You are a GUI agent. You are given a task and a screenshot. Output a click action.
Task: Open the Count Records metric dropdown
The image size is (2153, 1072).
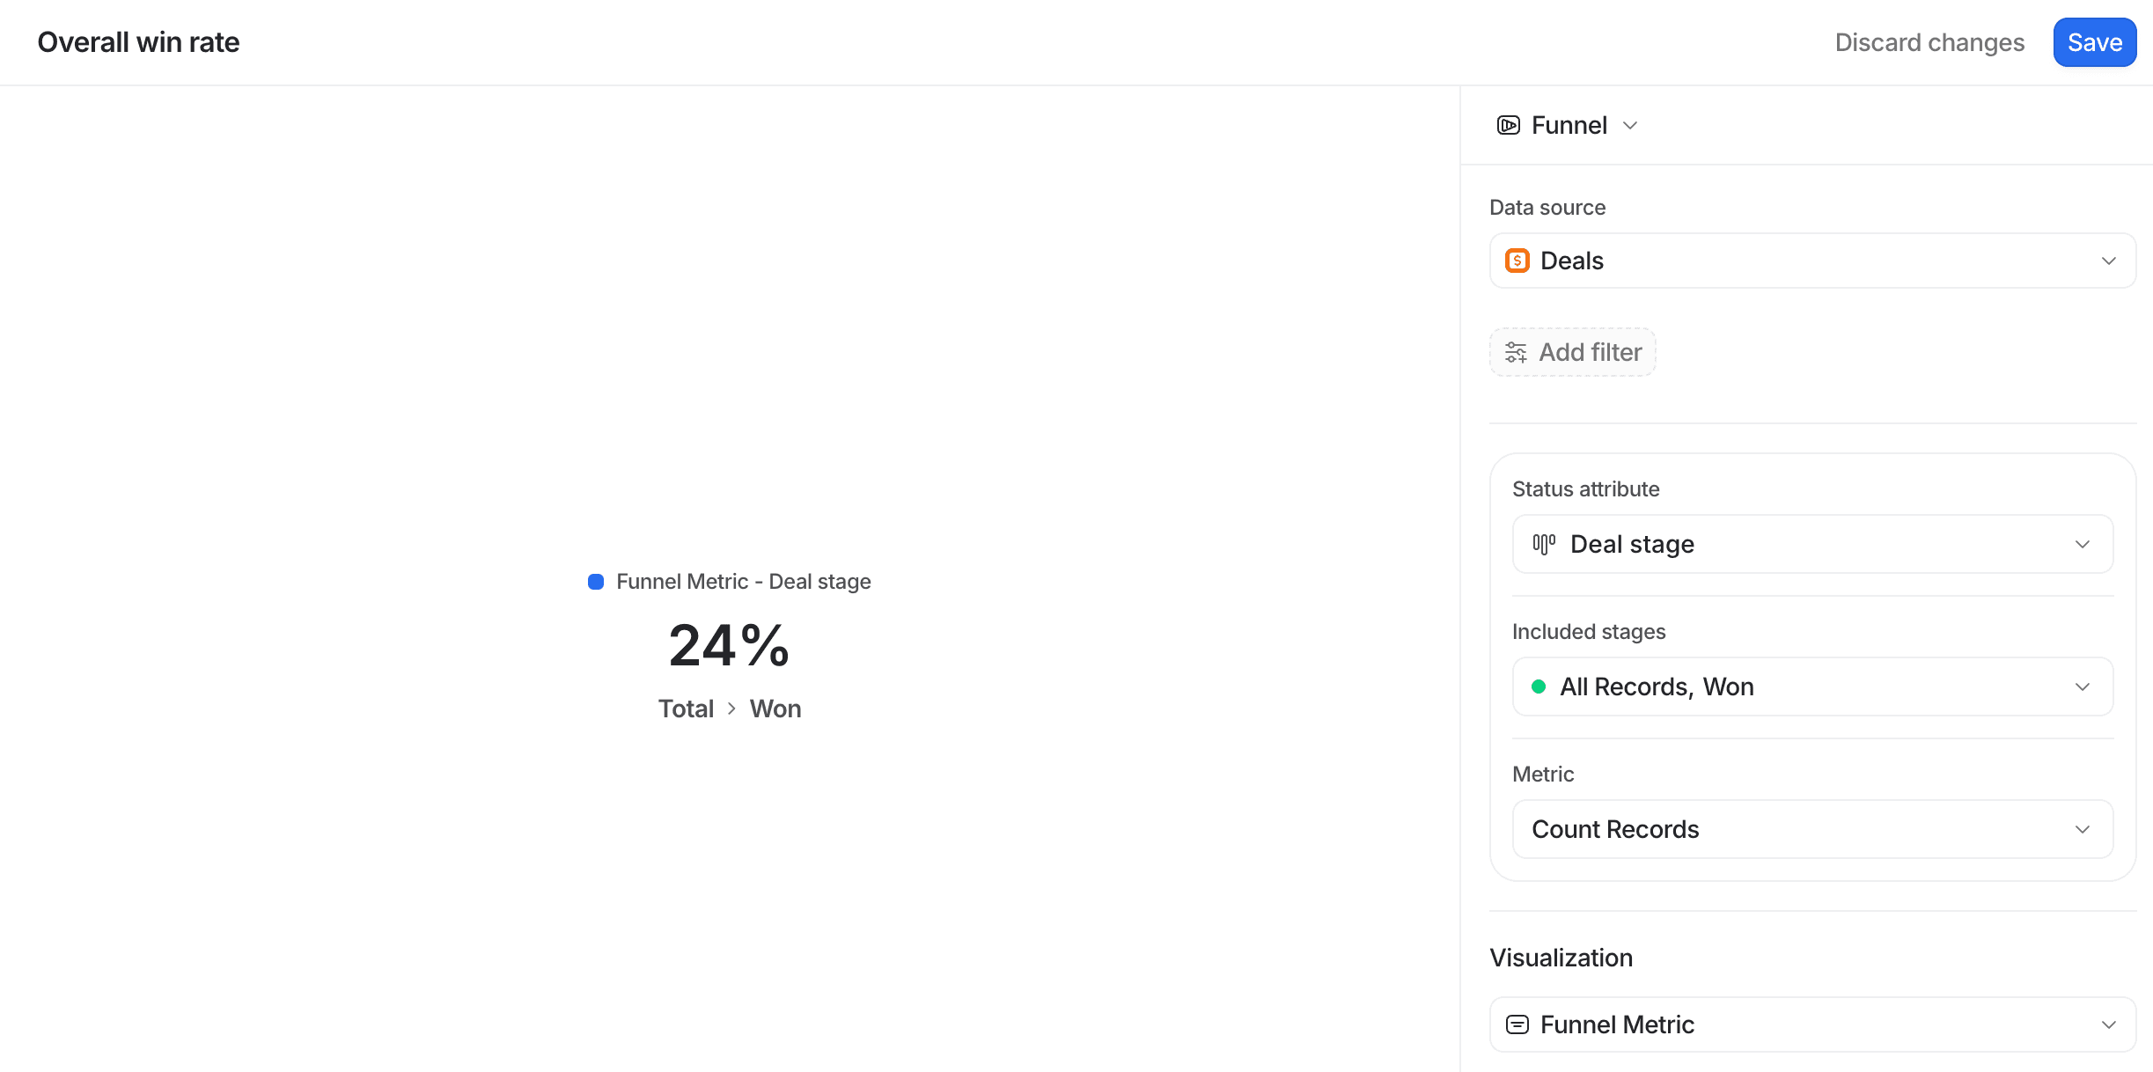[x=1811, y=829]
